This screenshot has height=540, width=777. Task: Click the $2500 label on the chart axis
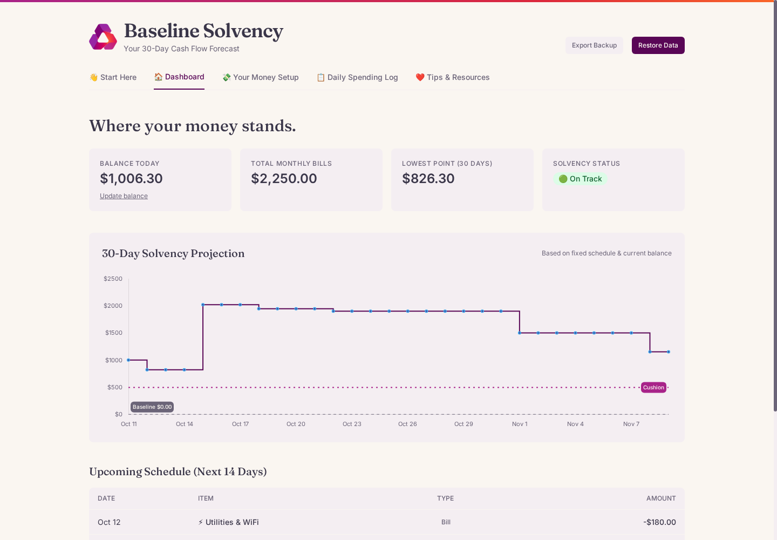pos(113,279)
